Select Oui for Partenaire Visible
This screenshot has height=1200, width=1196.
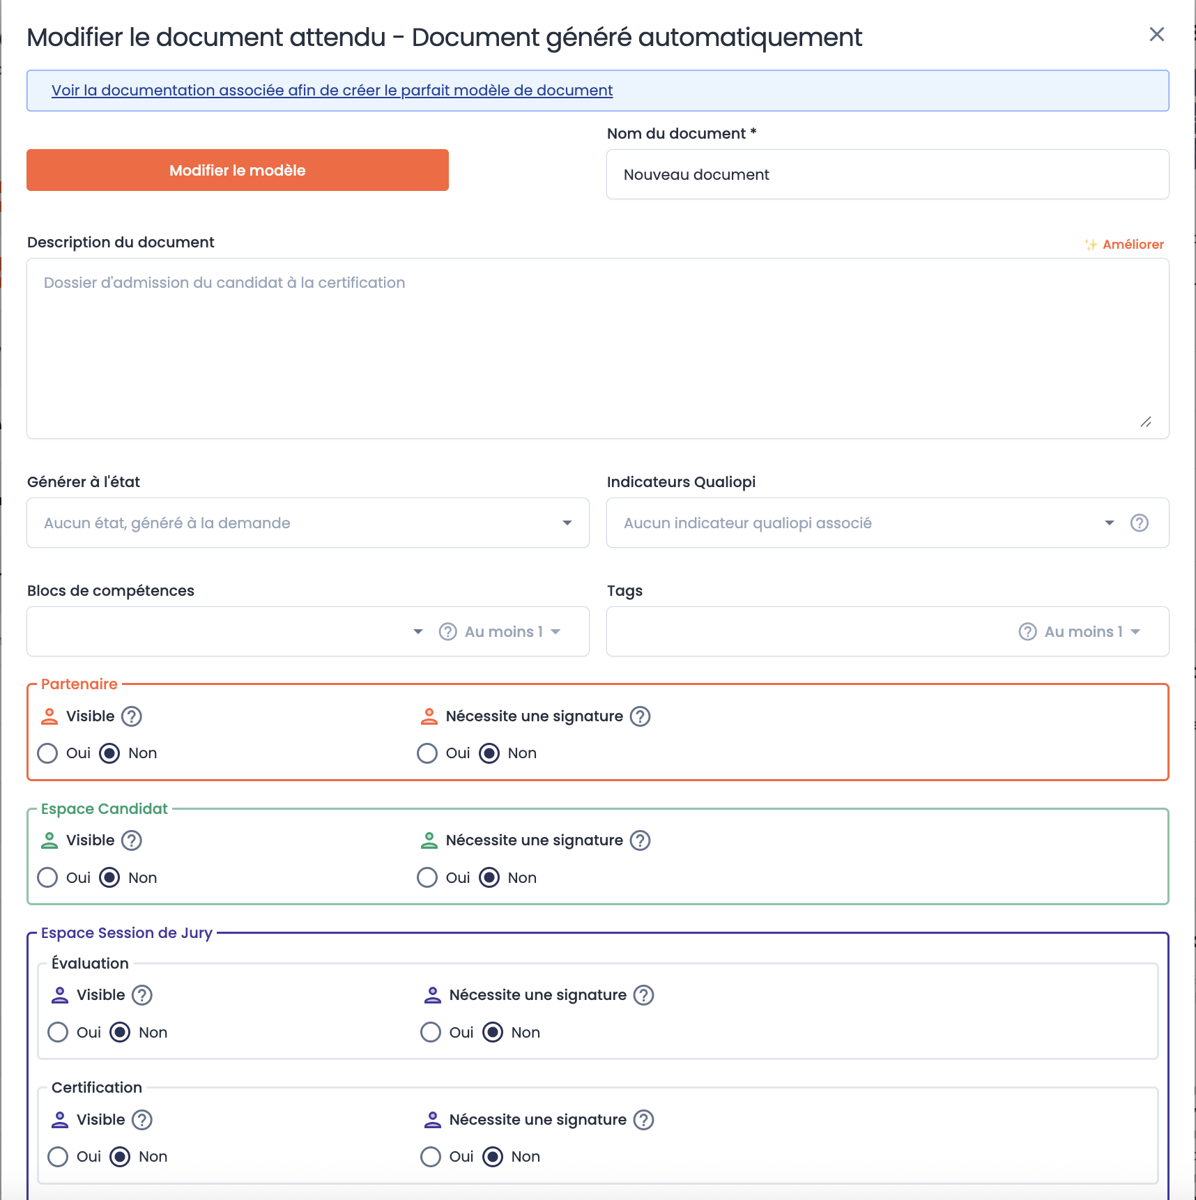[47, 753]
